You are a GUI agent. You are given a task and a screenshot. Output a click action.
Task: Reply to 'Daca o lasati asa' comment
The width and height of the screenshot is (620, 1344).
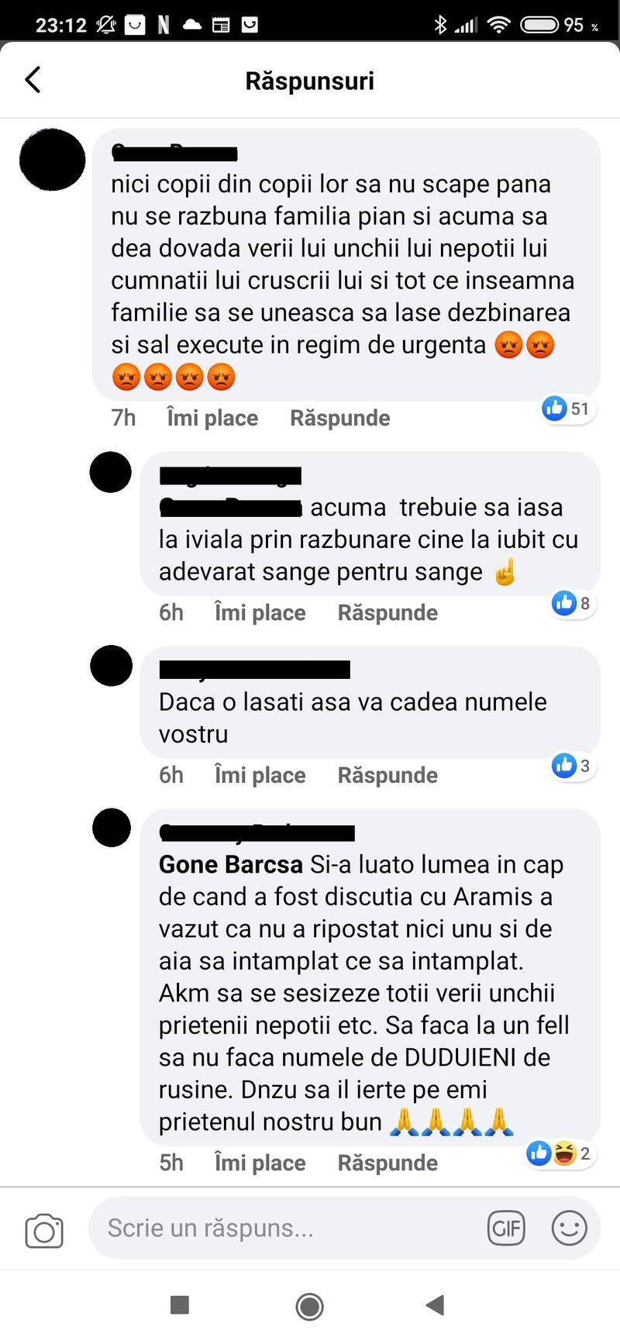[x=387, y=775]
